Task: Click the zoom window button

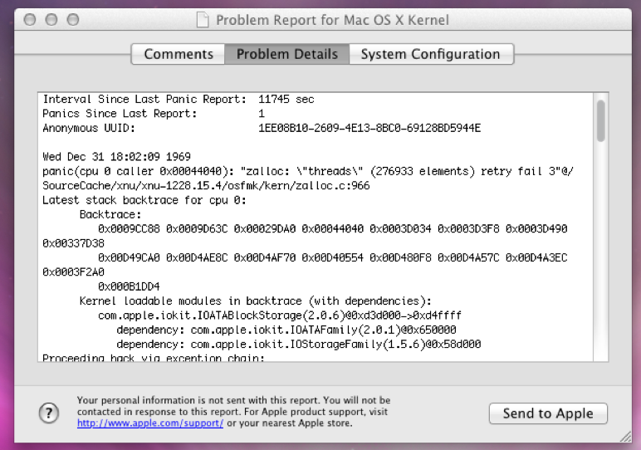Action: [73, 20]
